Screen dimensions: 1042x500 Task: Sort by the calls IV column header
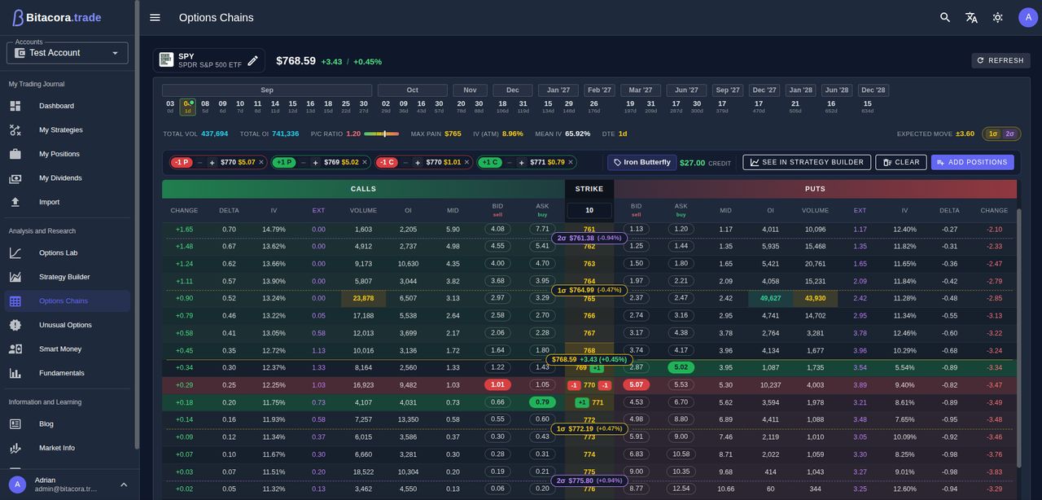pos(274,211)
